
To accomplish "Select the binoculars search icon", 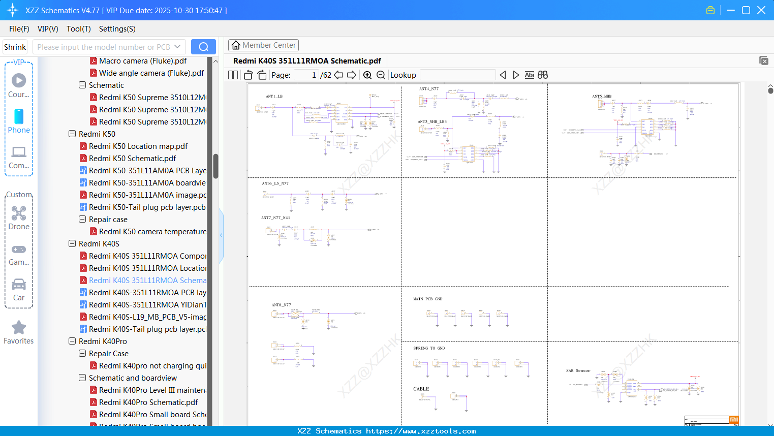I will point(542,75).
